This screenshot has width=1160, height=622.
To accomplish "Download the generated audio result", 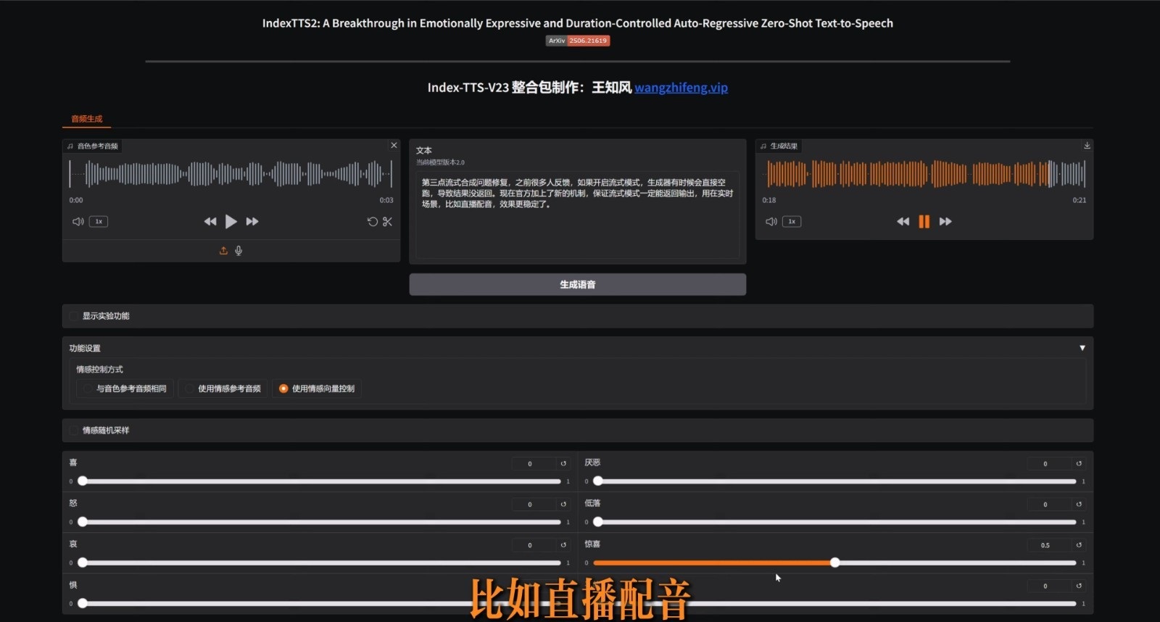I will [1087, 146].
